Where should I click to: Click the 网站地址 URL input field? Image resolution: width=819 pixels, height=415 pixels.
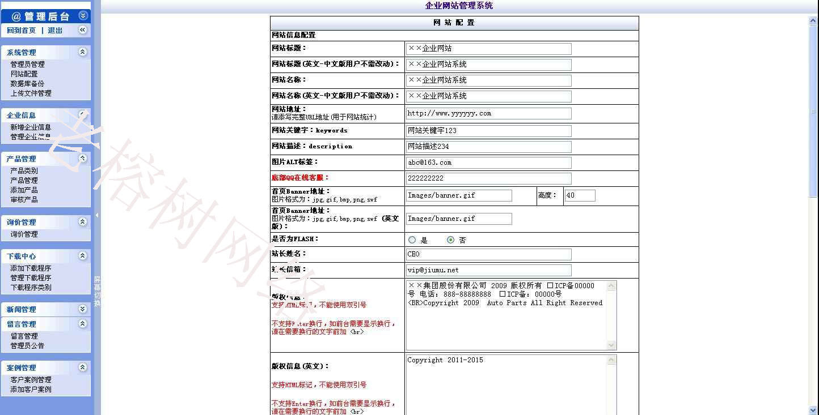(x=488, y=113)
